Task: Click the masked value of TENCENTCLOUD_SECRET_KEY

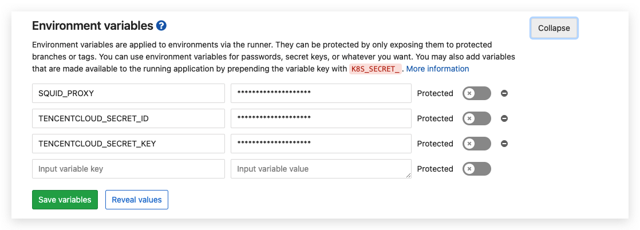Action: 321,144
